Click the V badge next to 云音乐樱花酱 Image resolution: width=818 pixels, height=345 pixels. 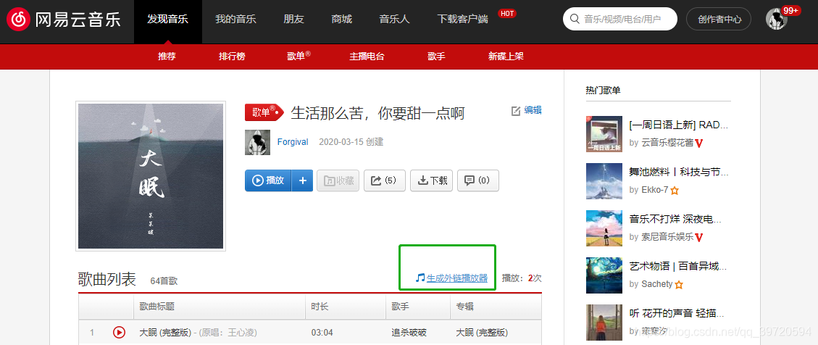point(699,143)
